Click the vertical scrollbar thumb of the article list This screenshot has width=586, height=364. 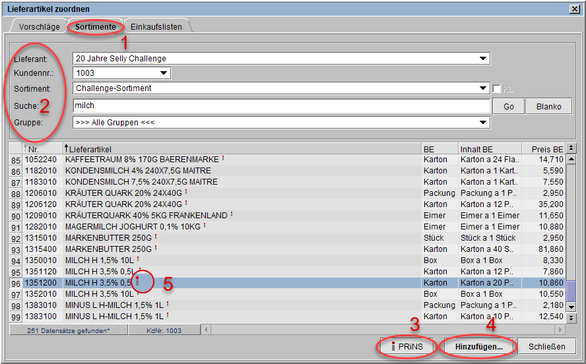click(571, 290)
